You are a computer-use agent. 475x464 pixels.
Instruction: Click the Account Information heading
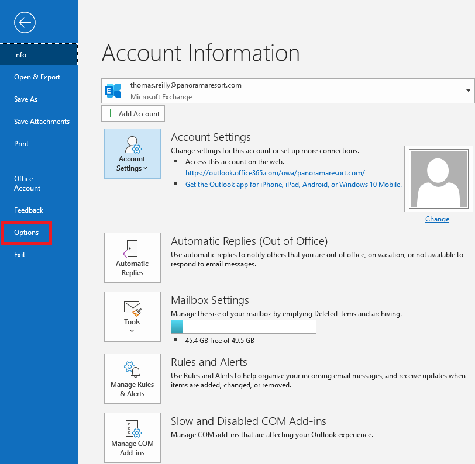tap(201, 53)
